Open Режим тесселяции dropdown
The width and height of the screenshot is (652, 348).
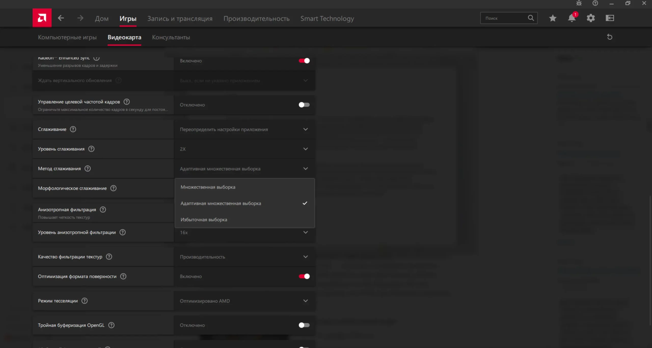coord(244,301)
